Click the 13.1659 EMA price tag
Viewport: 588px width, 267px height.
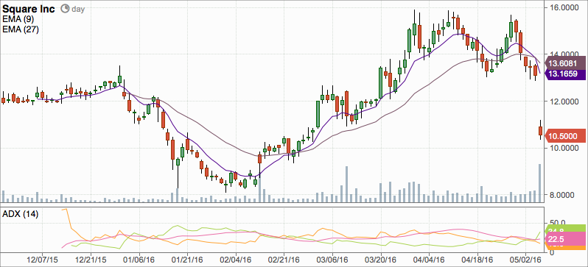565,74
